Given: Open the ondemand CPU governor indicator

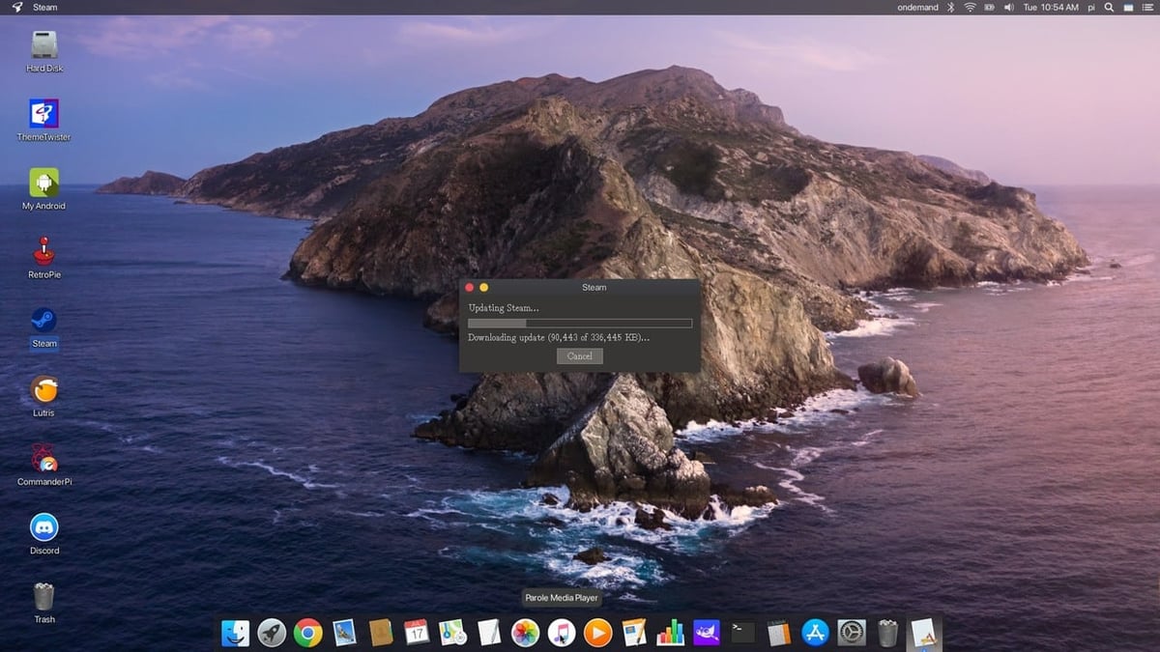Looking at the screenshot, I should click(918, 7).
